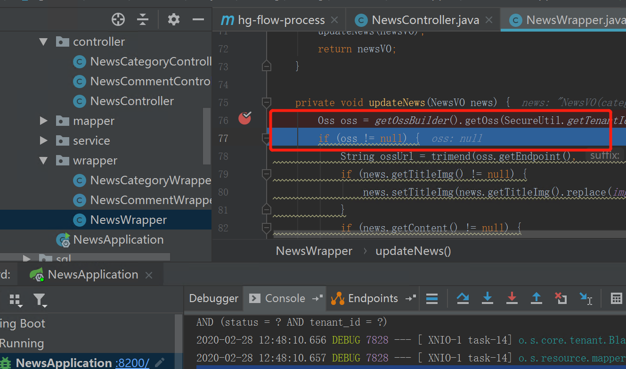
Task: Click the 'return newsVO;' line
Action: (x=357, y=49)
